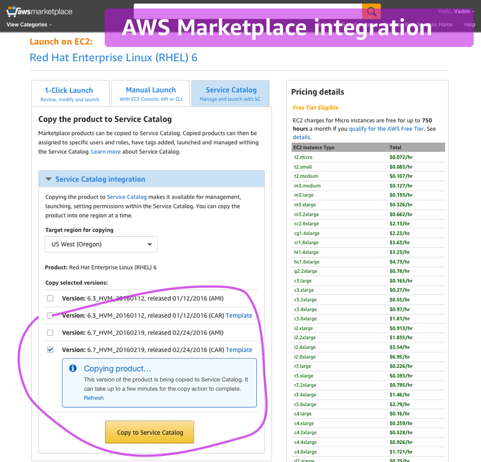Click the hs1.8xlarge instance type
This screenshot has height=462, width=481.
307,262
